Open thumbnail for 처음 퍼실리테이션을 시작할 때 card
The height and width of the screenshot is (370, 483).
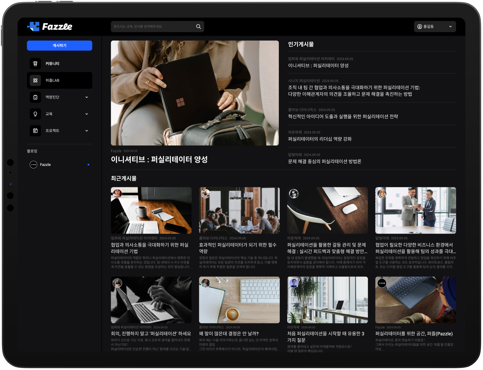(x=328, y=300)
